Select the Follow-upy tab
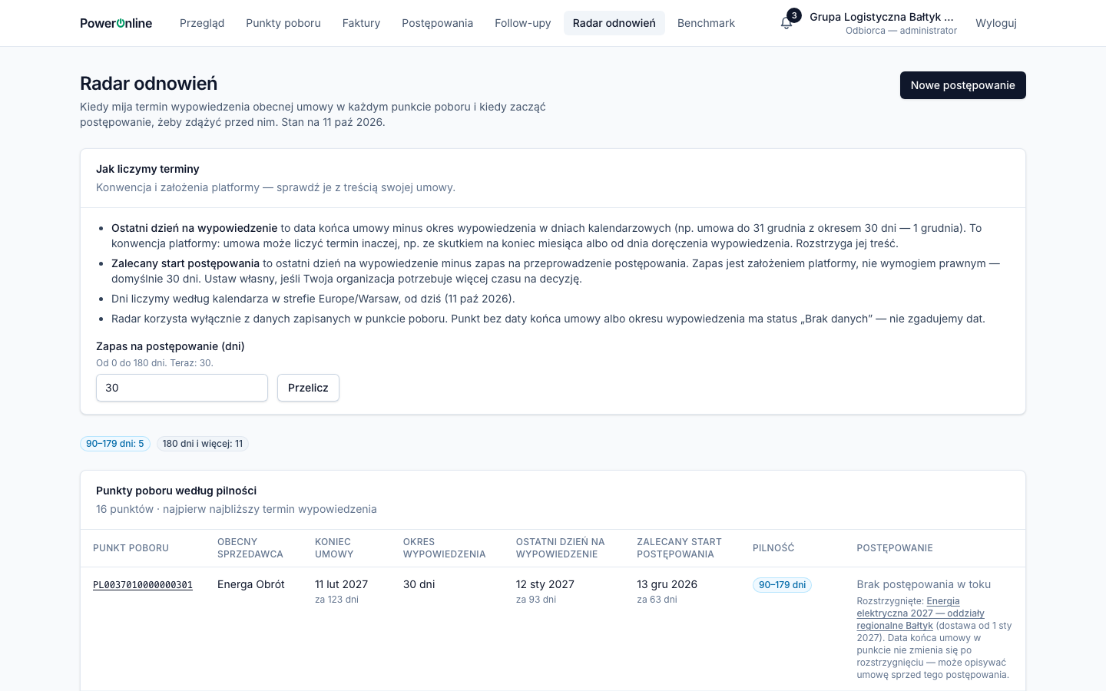 523,23
